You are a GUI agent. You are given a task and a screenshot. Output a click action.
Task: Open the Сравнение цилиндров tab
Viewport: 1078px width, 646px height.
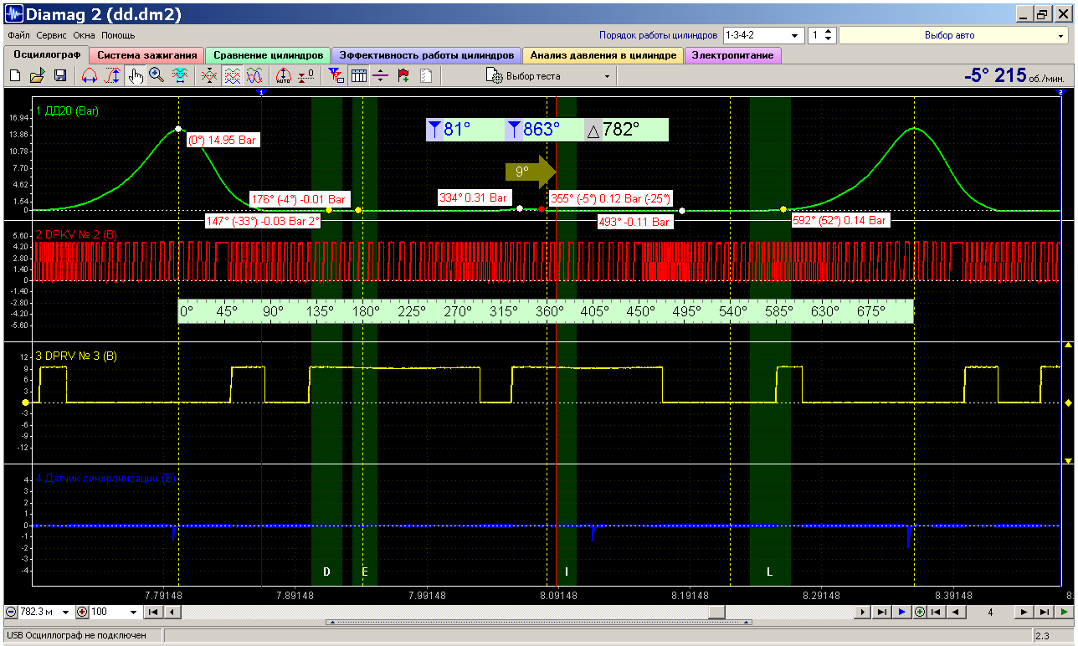coord(268,55)
